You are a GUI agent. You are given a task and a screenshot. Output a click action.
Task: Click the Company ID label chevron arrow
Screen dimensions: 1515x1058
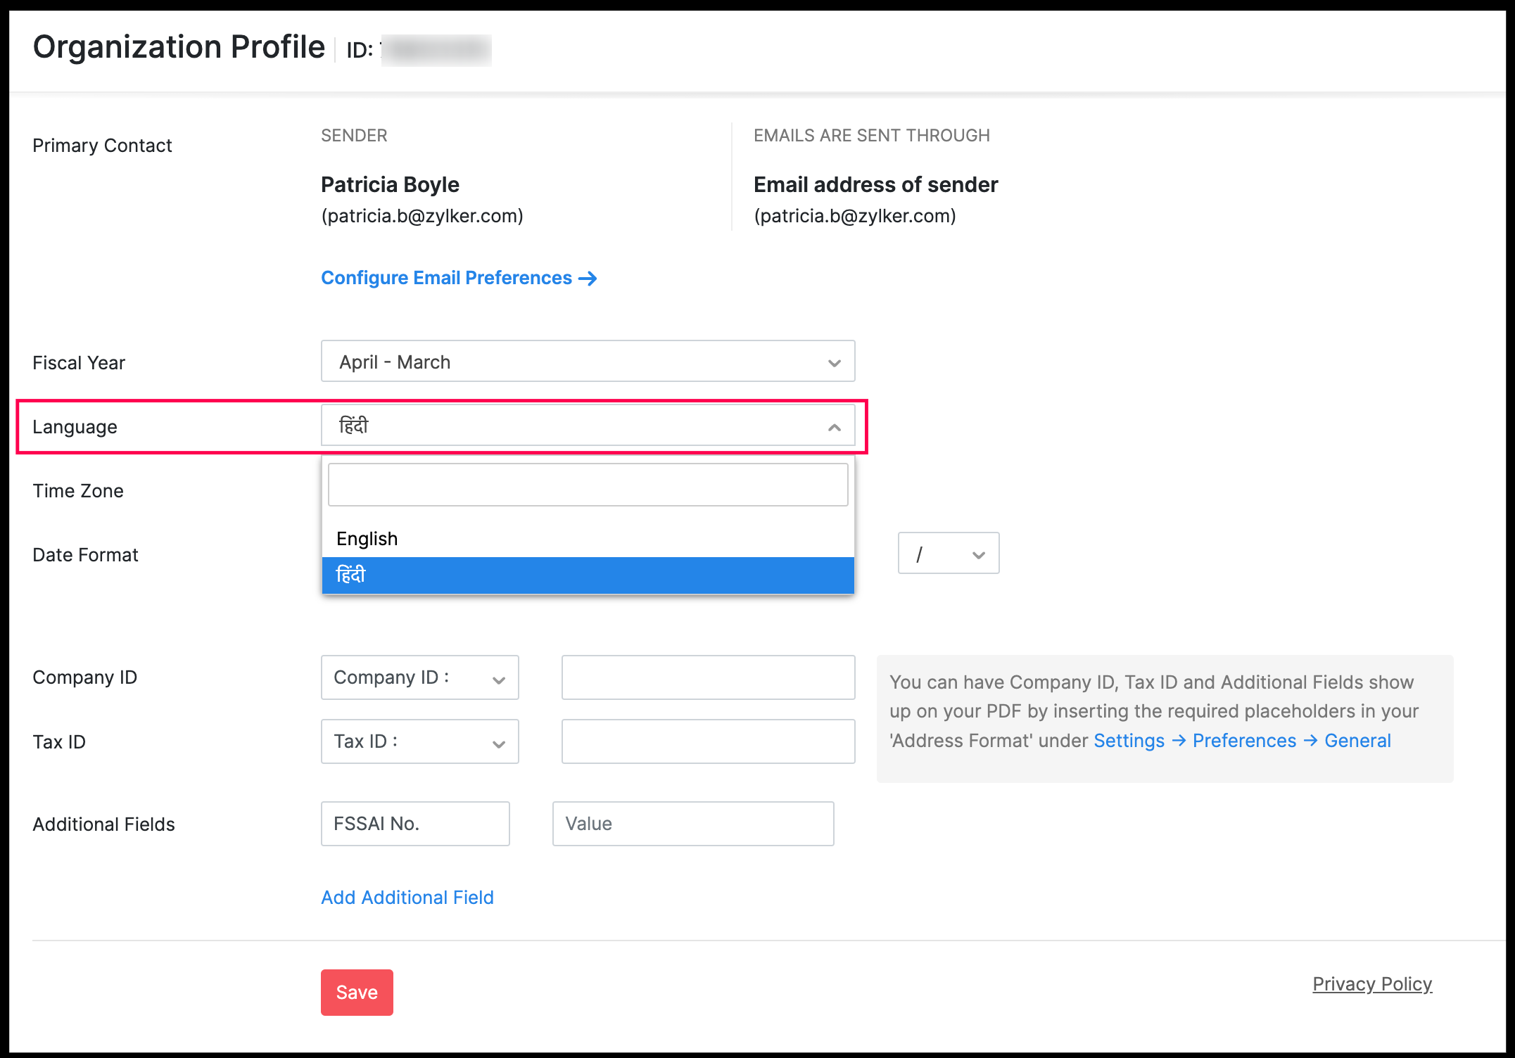[x=499, y=680]
